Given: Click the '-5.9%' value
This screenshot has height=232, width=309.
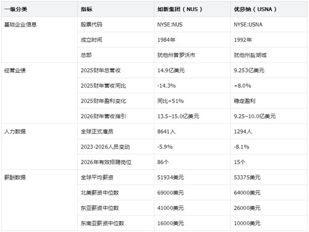Looking at the screenshot, I should [165, 147].
